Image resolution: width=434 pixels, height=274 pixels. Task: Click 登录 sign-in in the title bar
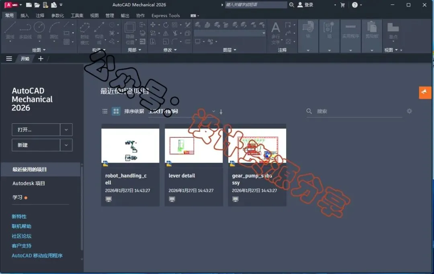coord(305,5)
